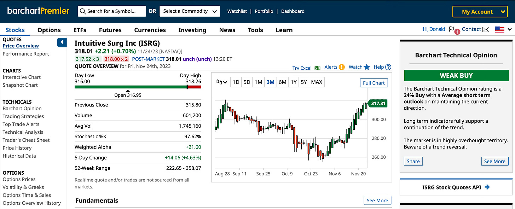Click the search magnifier icon

(x=83, y=11)
